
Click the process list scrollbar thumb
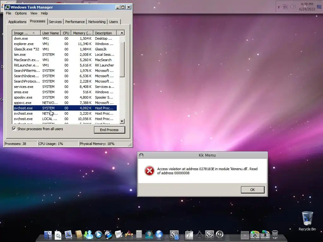122,60
